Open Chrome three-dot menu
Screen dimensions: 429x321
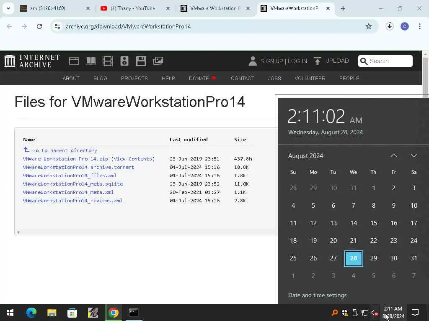tap(419, 26)
